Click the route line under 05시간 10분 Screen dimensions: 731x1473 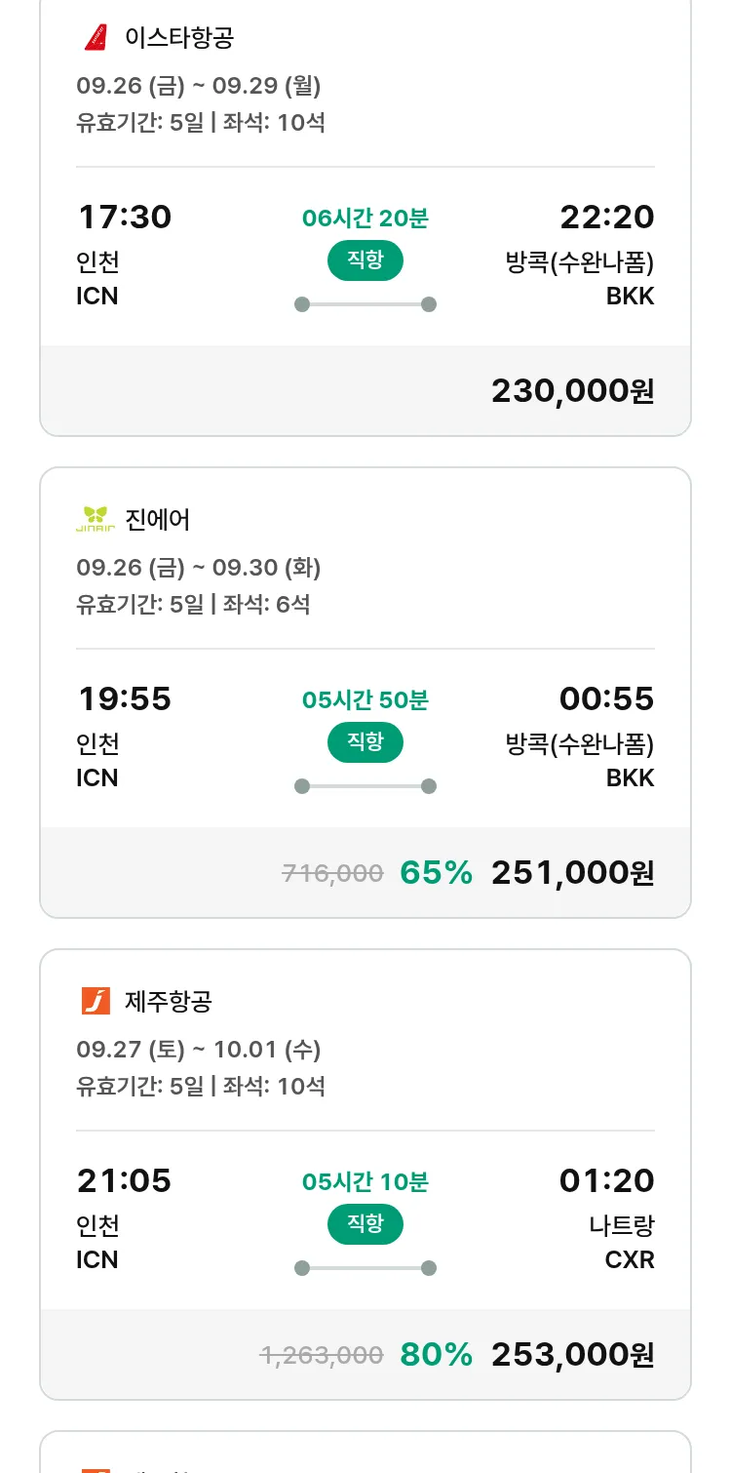tap(365, 1268)
